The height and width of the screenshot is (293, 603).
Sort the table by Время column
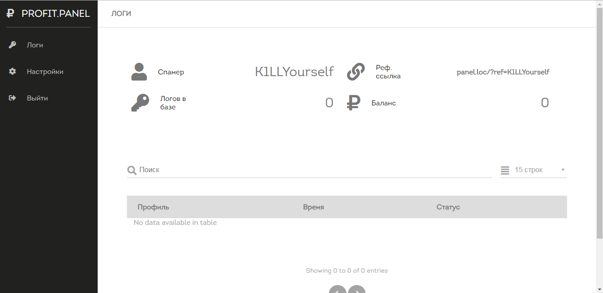(x=313, y=207)
